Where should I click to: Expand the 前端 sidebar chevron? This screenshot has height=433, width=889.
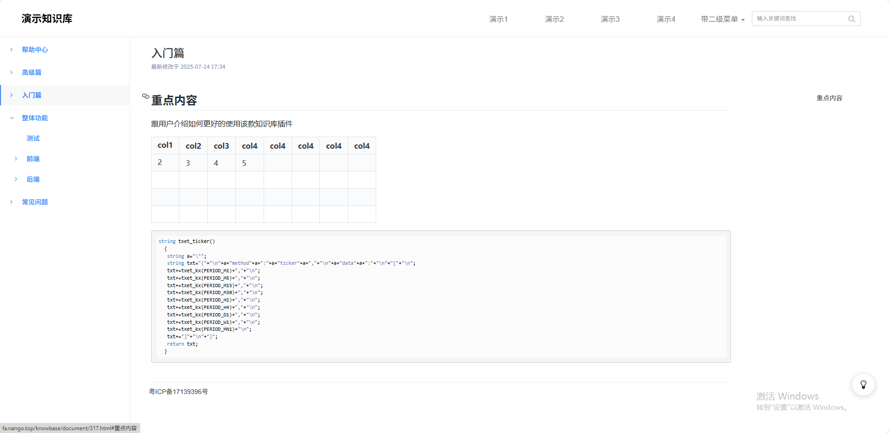click(16, 159)
